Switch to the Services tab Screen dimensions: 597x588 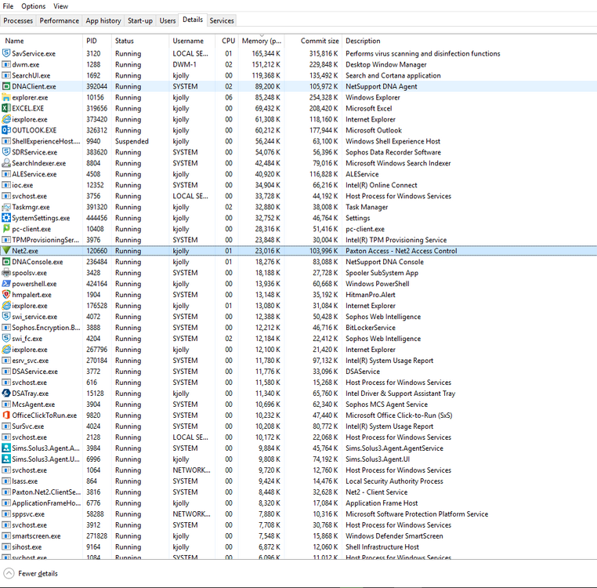point(222,20)
